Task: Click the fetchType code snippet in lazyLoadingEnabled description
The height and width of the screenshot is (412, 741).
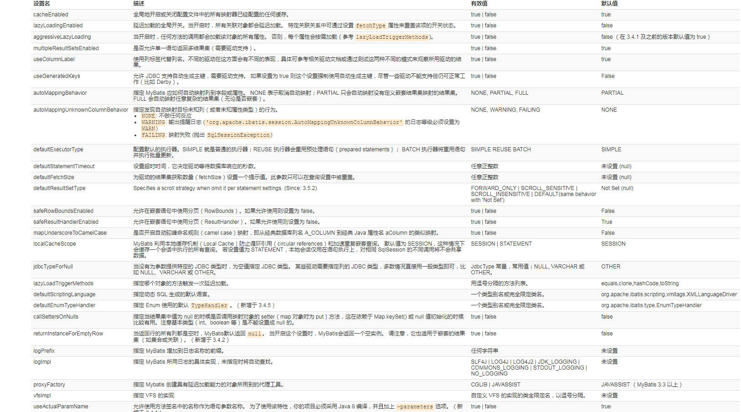Action: (370, 26)
